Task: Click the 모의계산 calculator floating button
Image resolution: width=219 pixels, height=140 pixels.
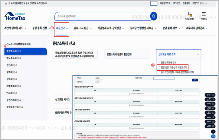Action: pos(210,104)
